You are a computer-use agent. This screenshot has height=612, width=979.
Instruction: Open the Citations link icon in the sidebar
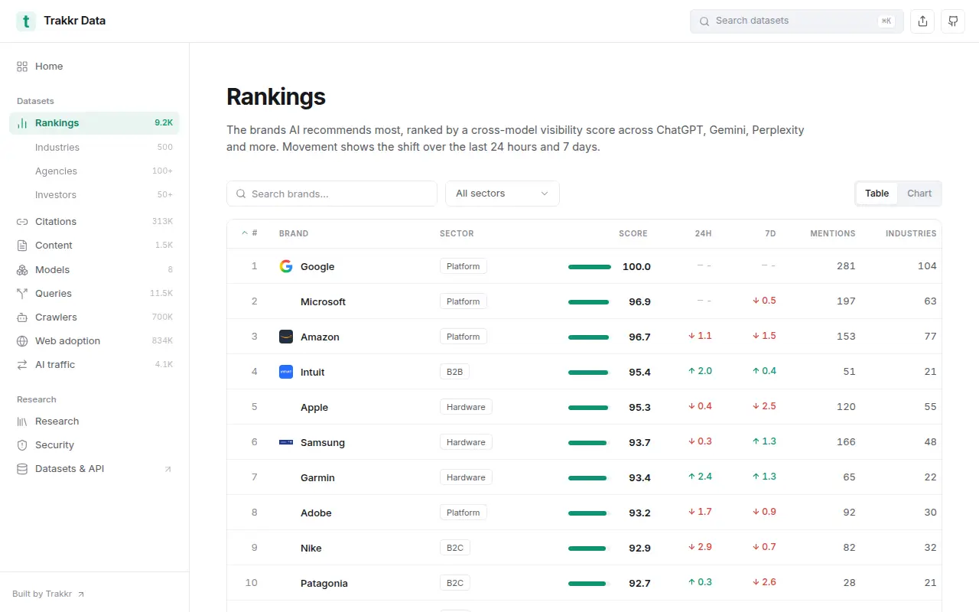point(22,222)
